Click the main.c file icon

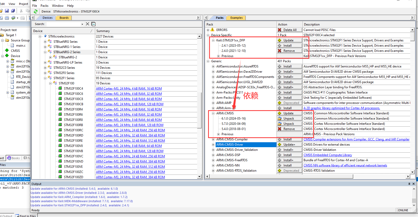click(x=12, y=45)
